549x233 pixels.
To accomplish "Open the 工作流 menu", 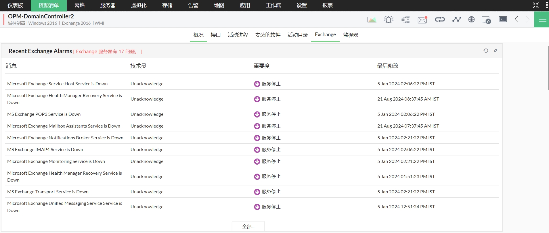I will pos(273,5).
